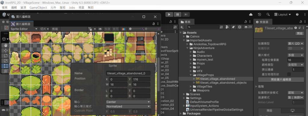Screen dimensions: 308x116
Task: Open the 編輯 (Edit) menu
Action: [x=14, y=8]
